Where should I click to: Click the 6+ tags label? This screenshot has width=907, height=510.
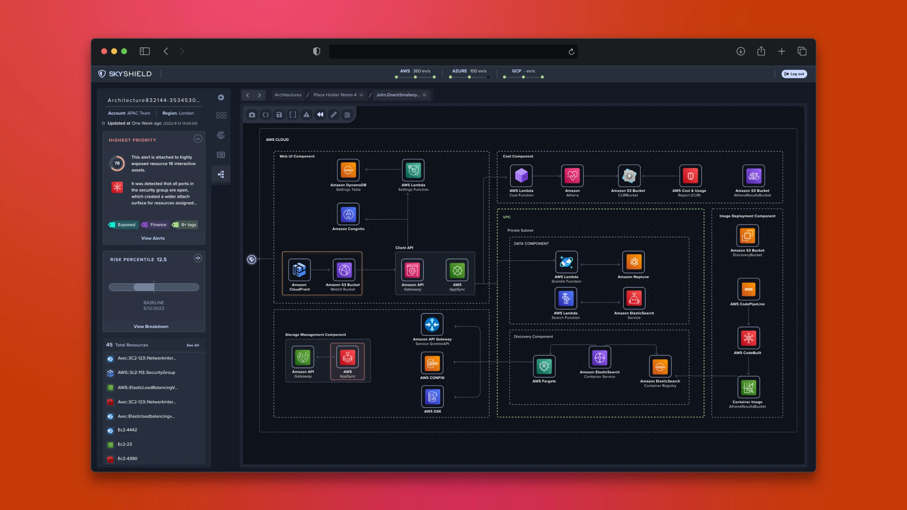pos(185,225)
